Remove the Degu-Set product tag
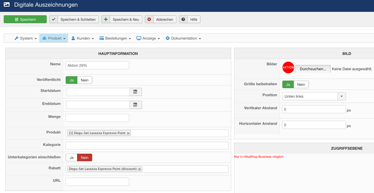The width and height of the screenshot is (374, 193). pos(128,133)
